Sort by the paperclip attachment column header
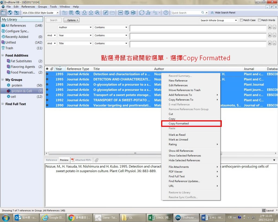Viewport: 278px width, 222px height. point(52,69)
